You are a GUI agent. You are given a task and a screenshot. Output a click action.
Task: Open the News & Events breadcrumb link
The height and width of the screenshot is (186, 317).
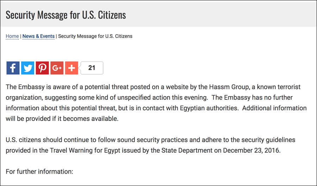point(38,36)
